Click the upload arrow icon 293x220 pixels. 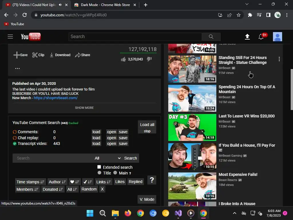click(x=247, y=37)
